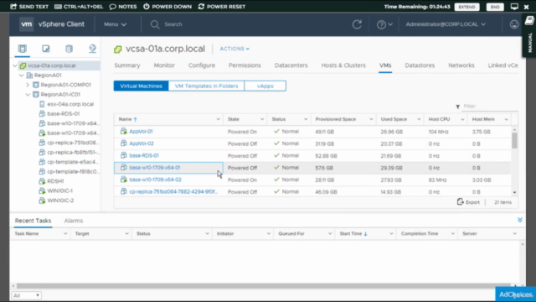Image resolution: width=536 pixels, height=302 pixels.
Task: Collapse Recent Tasks panel double chevron
Action: pyautogui.click(x=520, y=220)
